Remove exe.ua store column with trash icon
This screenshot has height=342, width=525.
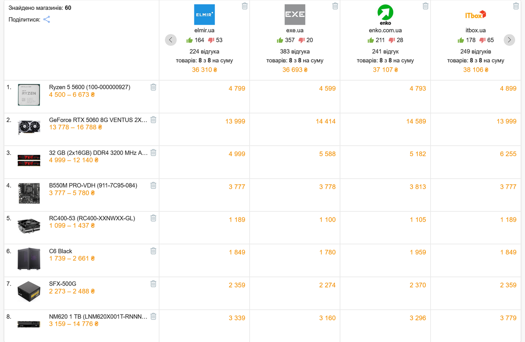click(x=335, y=6)
